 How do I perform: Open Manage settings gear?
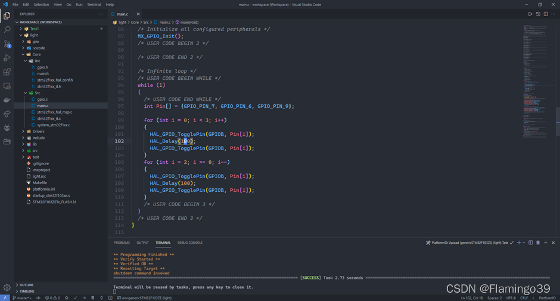coord(7,287)
